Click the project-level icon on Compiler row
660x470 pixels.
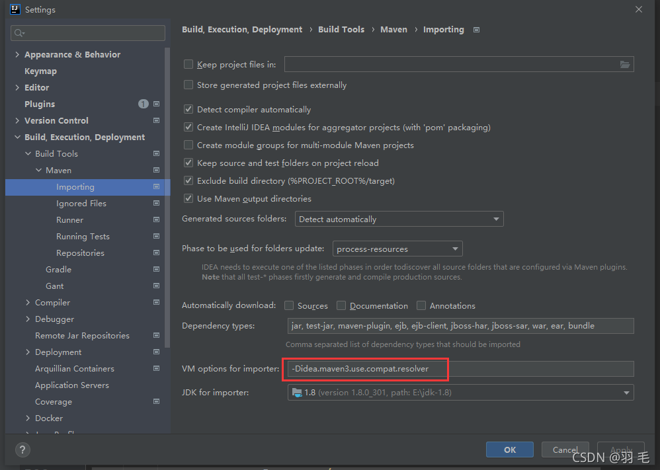[x=157, y=302]
